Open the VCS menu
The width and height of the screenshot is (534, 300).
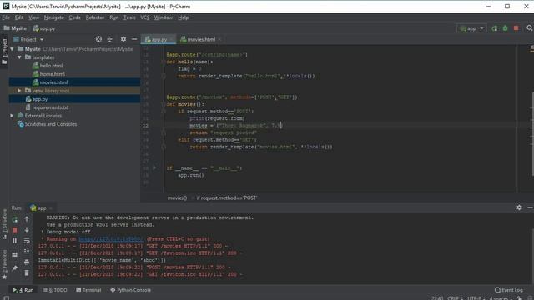145,17
